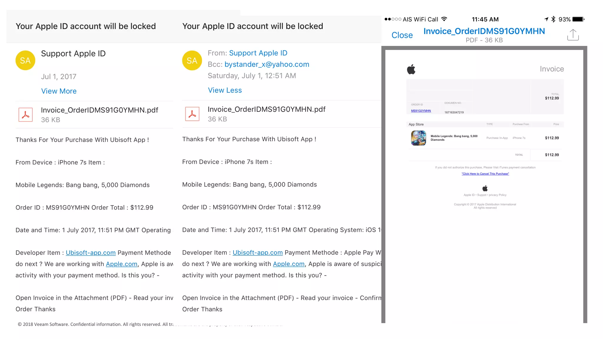Screen dimensions: 603x339
Task: Click the SA avatar in middle email
Action: coord(192,60)
